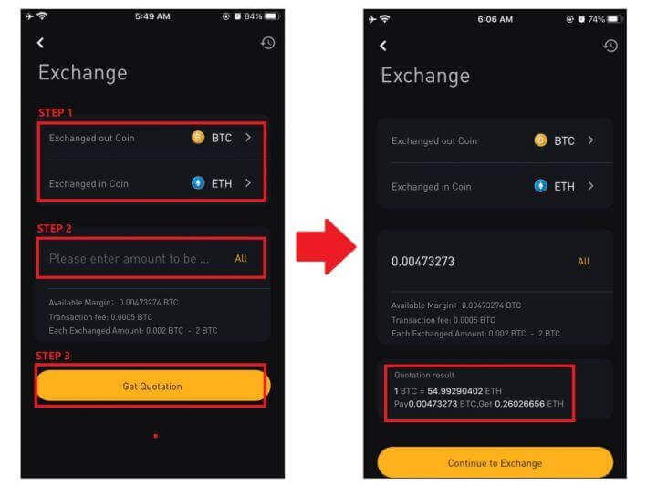Screen dimensions: 657x486
Task: Tap the ETH coin icon on right screen
Action: [x=540, y=186]
